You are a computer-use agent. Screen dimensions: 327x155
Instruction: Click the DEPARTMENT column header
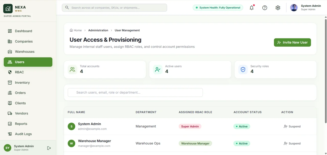pos(146,112)
